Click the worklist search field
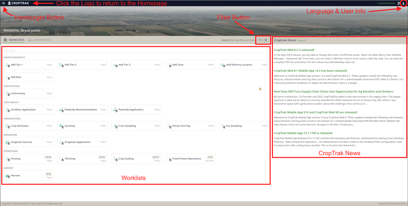Screen dimensions: 408x206 (136, 51)
